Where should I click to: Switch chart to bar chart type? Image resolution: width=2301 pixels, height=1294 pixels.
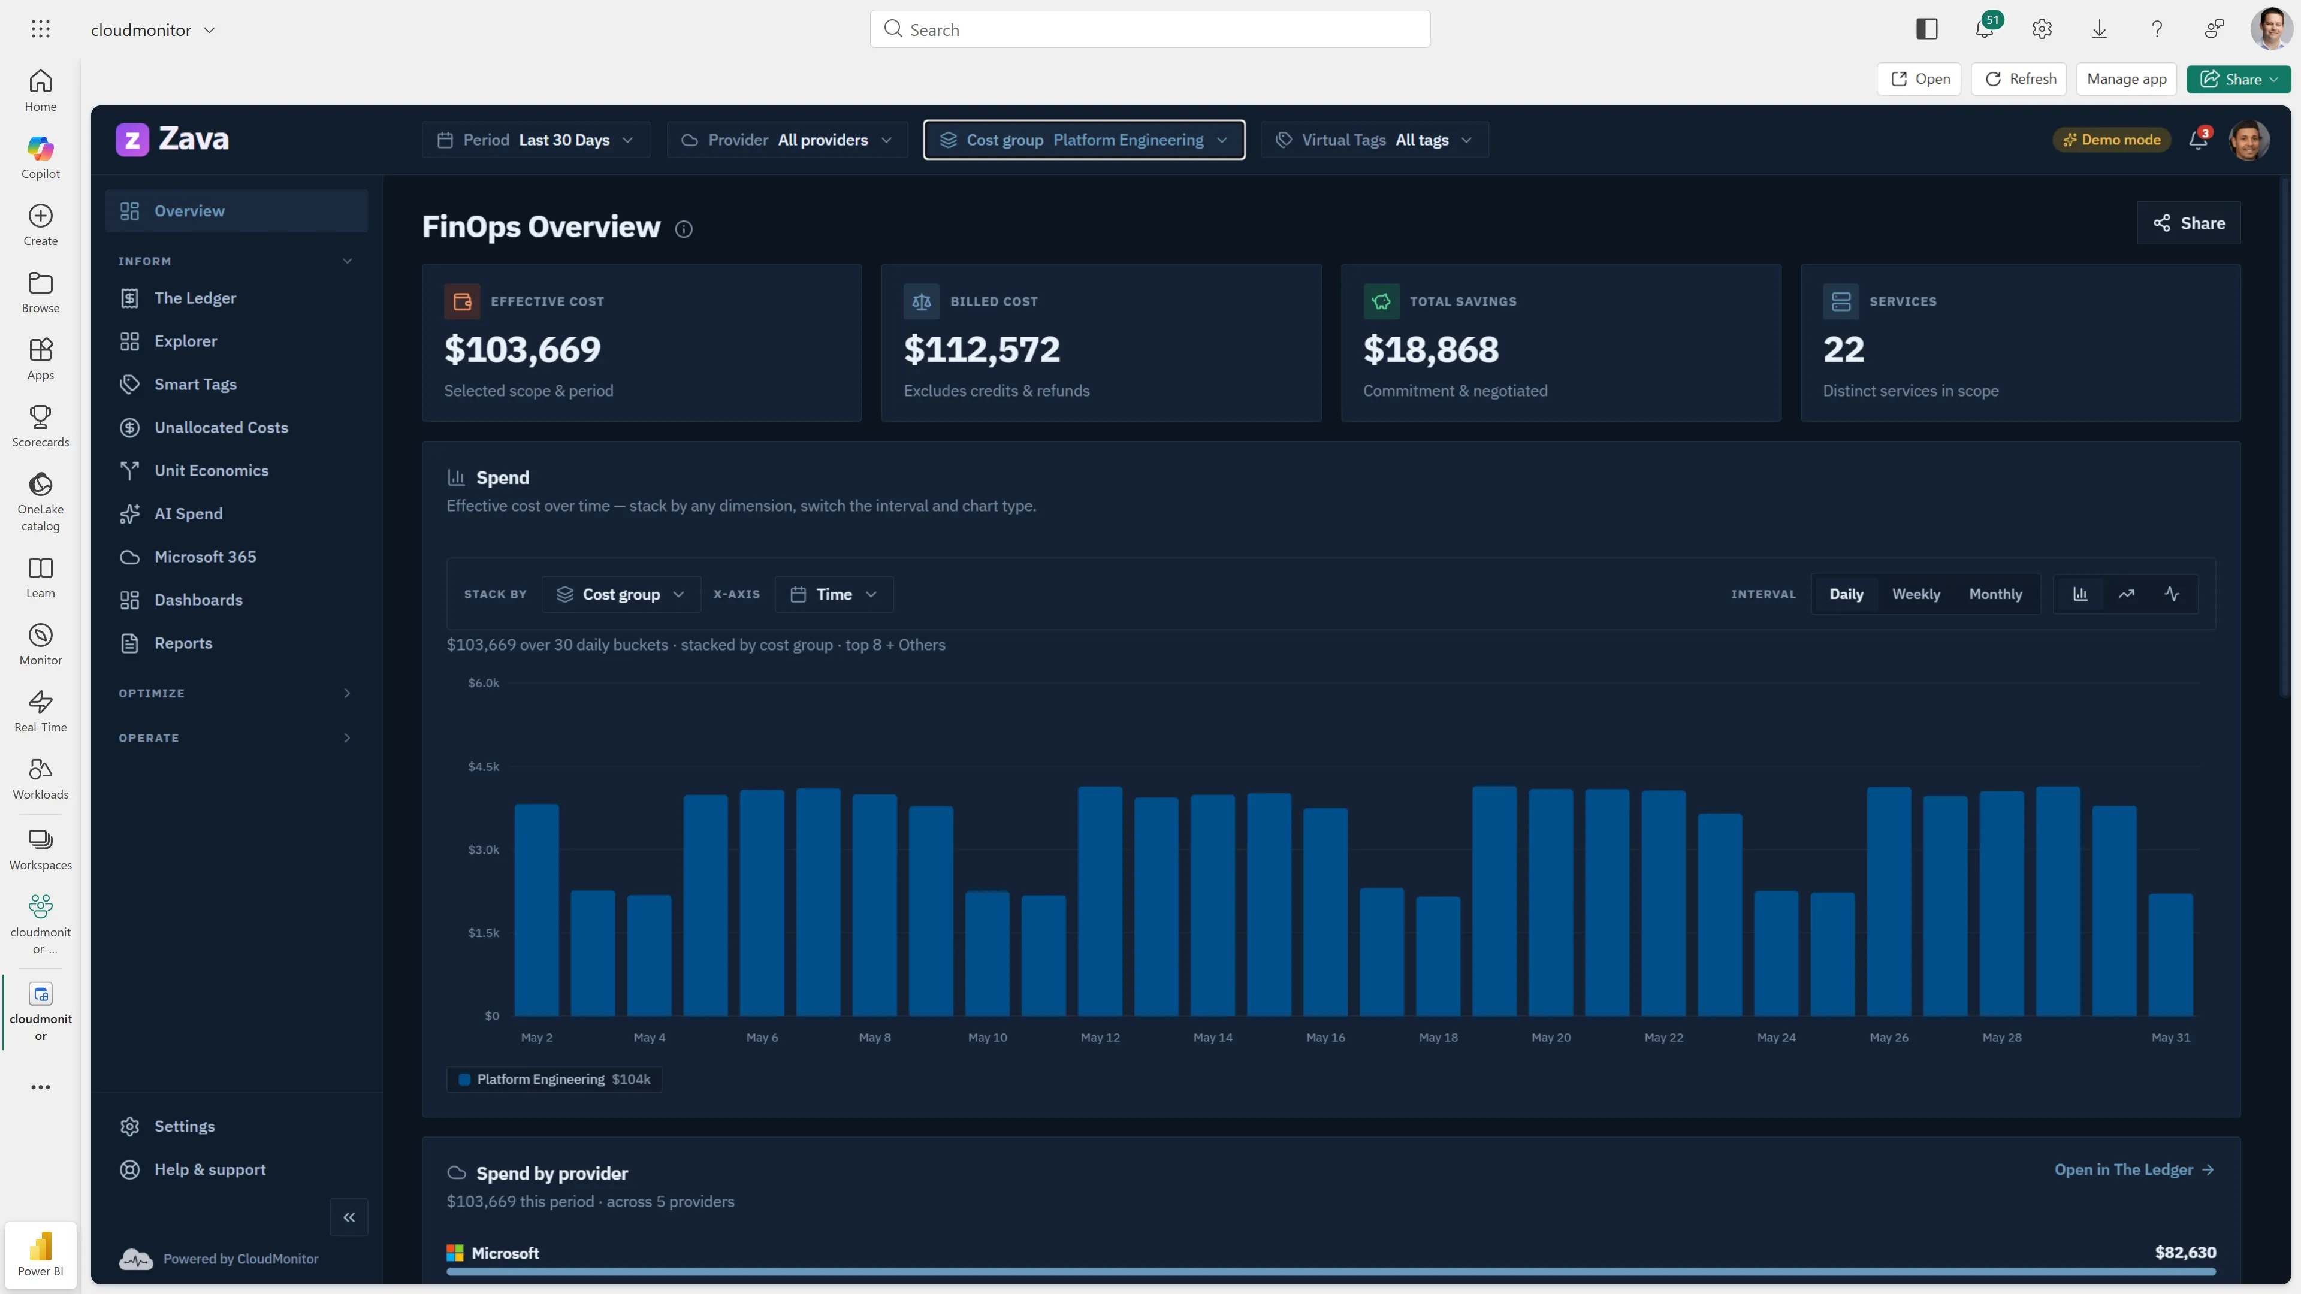2080,594
